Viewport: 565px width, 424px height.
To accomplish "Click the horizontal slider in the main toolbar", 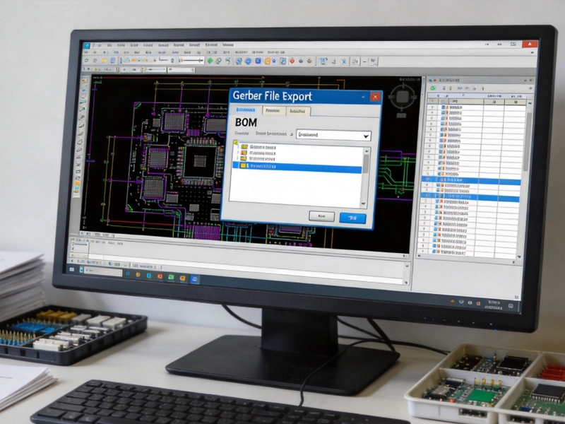I will click(191, 61).
